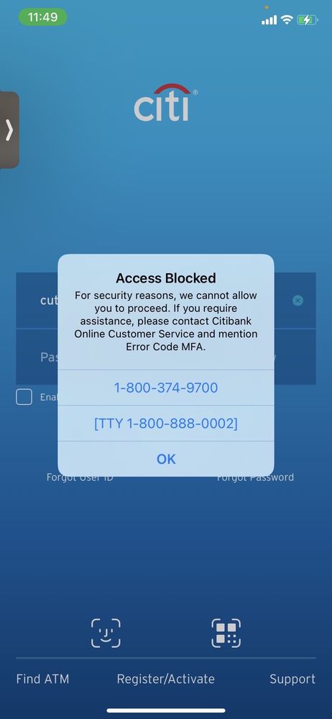
Task: Open Support in bottom bar
Action: [x=292, y=679]
